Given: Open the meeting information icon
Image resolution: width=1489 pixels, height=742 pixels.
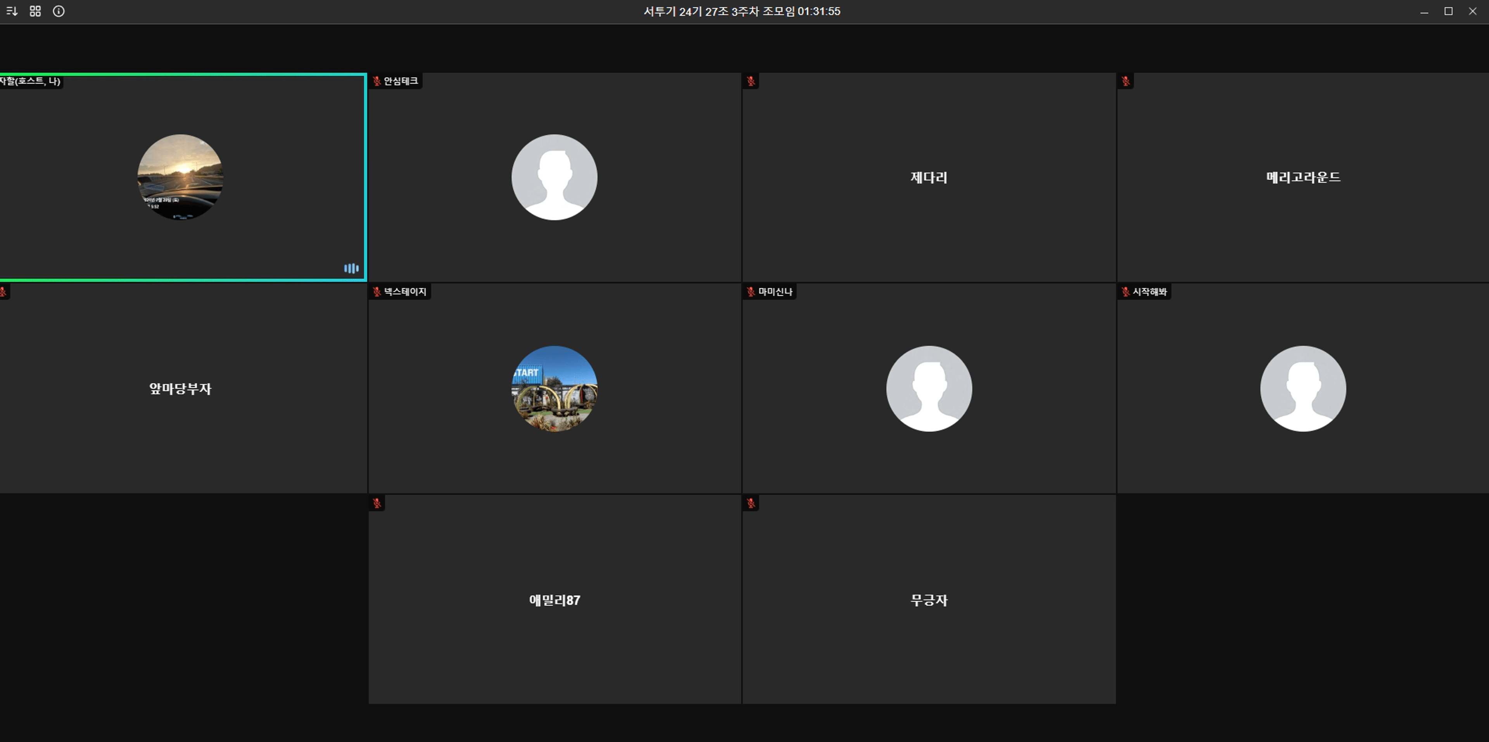Looking at the screenshot, I should click(59, 11).
